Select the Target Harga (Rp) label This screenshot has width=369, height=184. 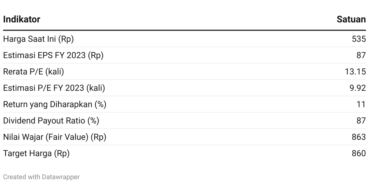[36, 153]
